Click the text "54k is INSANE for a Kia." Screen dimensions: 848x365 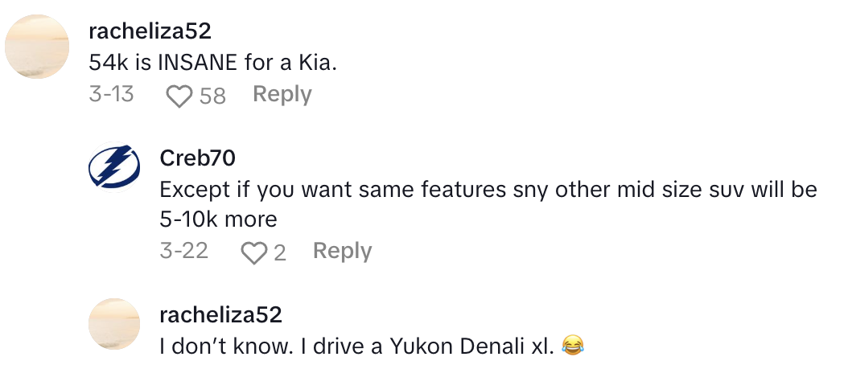tap(212, 64)
